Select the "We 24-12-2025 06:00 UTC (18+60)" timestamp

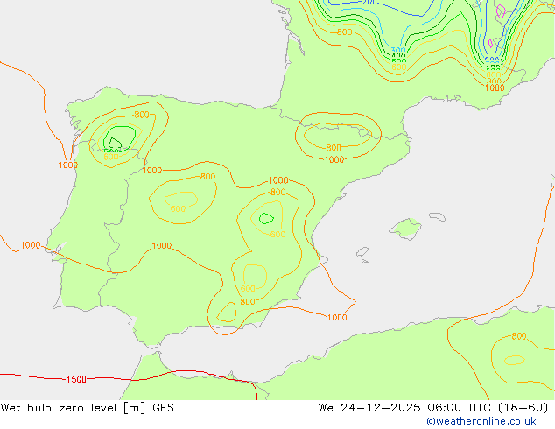[433, 408]
